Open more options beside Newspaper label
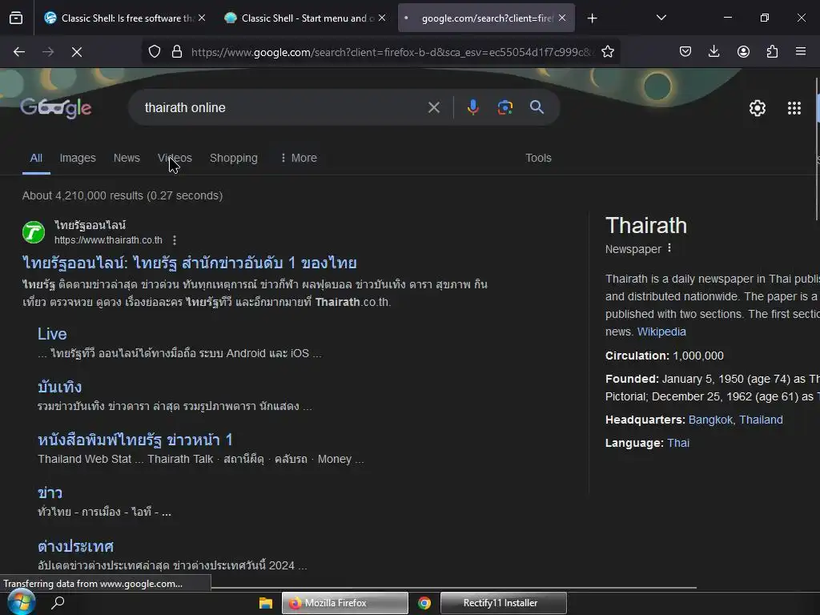Viewport: 820px width, 615px height. (x=669, y=248)
